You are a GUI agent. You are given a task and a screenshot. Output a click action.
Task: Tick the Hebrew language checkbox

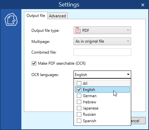(x=79, y=102)
